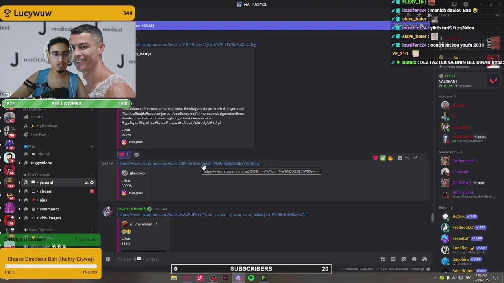Create channel in MAT Events with plus

pyautogui.click(x=92, y=109)
